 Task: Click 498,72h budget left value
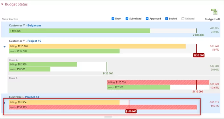214,28
